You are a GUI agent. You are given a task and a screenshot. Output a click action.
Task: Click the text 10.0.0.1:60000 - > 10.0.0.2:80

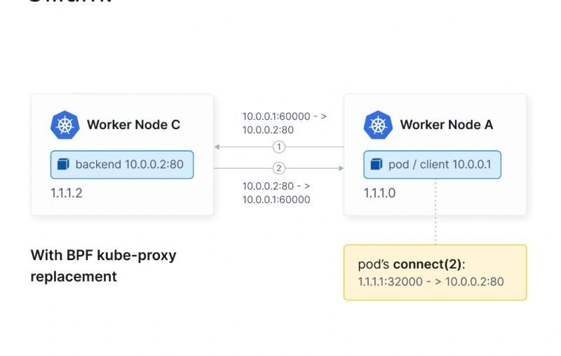tap(285, 123)
